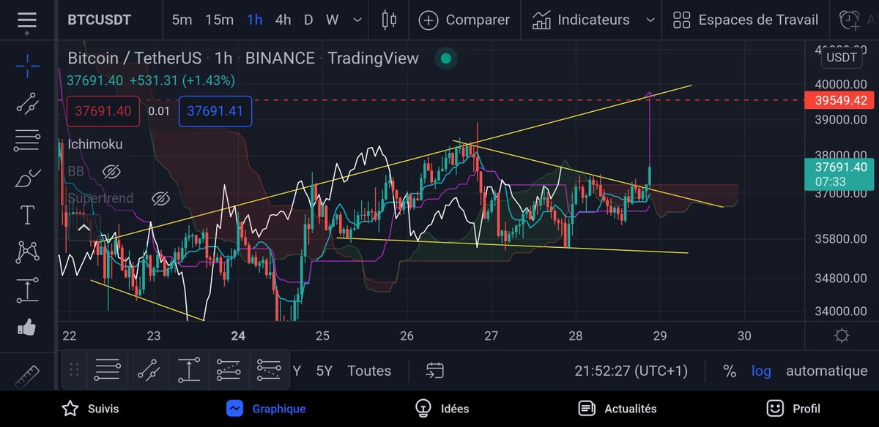The image size is (879, 427).
Task: Open the Idées tab
Action: click(x=441, y=409)
